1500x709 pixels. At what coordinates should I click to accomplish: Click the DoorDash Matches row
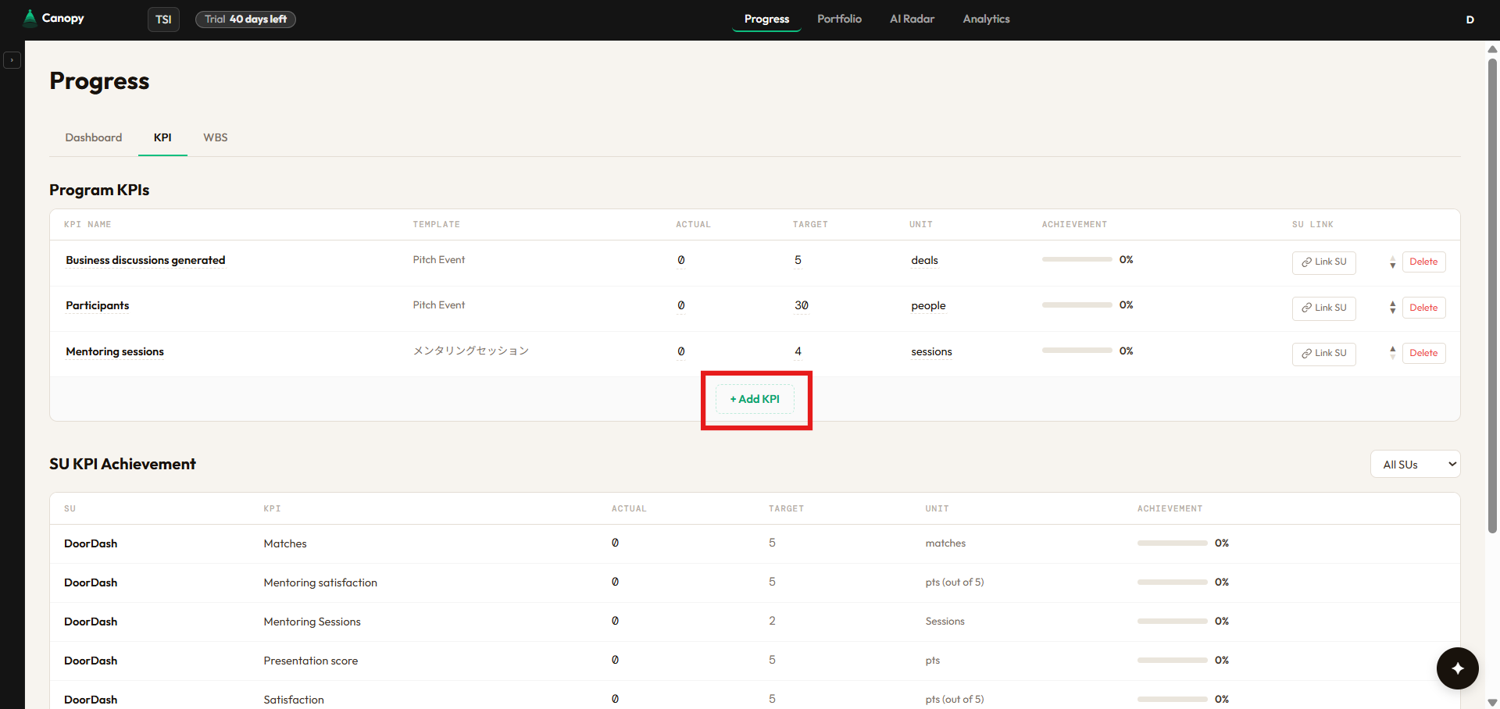(755, 543)
